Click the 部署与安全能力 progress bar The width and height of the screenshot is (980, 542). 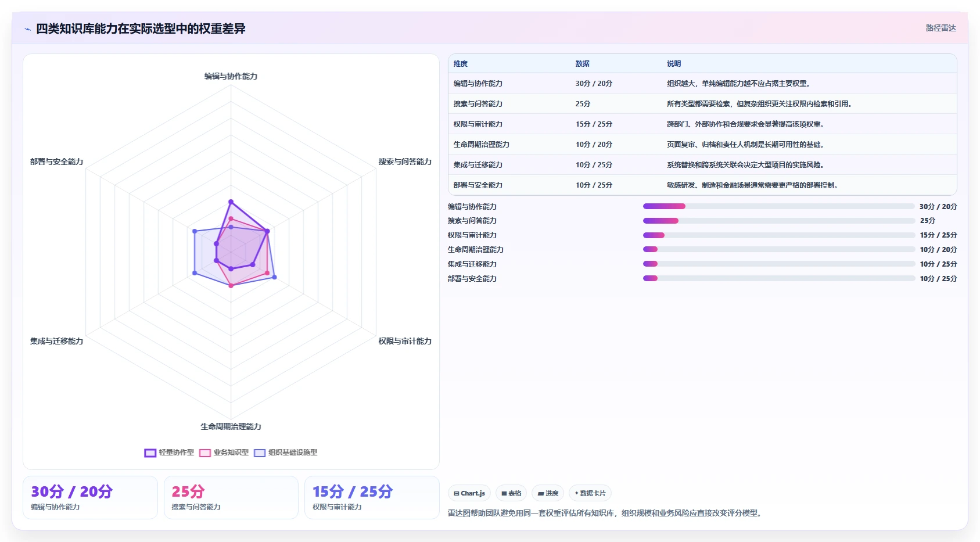tap(778, 278)
